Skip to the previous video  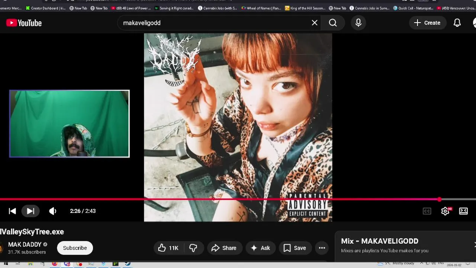pos(12,211)
